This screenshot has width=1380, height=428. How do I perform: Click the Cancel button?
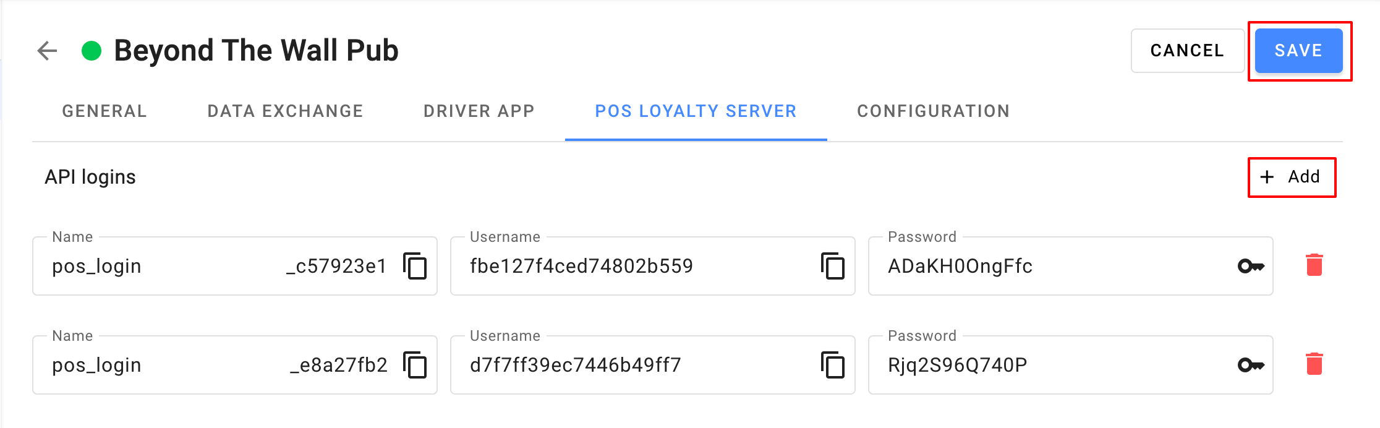click(x=1187, y=51)
